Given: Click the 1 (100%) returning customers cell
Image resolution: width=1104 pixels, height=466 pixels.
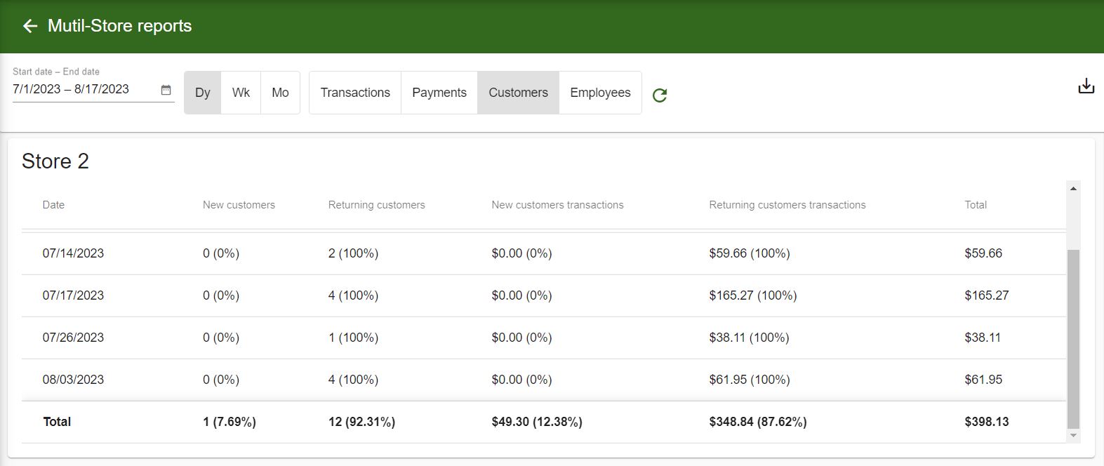Looking at the screenshot, I should click(x=353, y=338).
